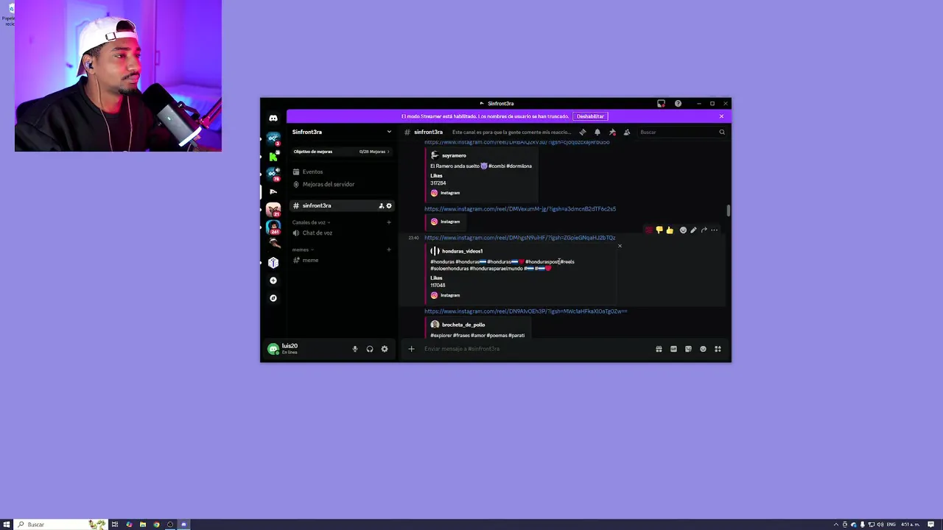The height and width of the screenshot is (530, 943).
Task: Add thumbs down reaction to message
Action: point(659,230)
